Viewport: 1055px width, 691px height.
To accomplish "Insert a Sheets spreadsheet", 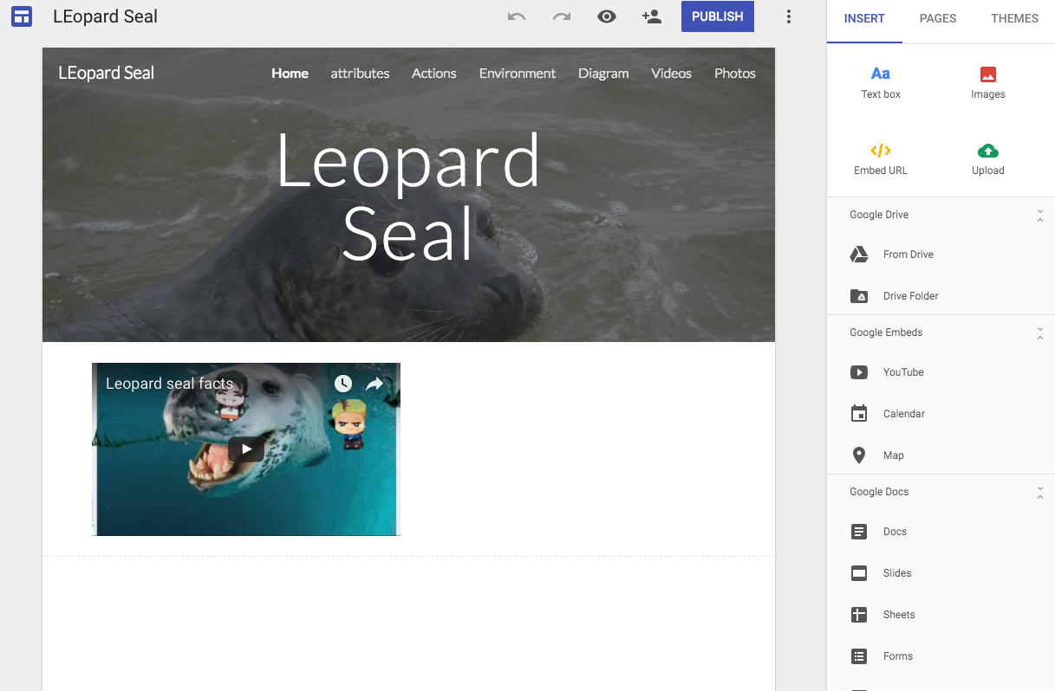I will click(941, 615).
